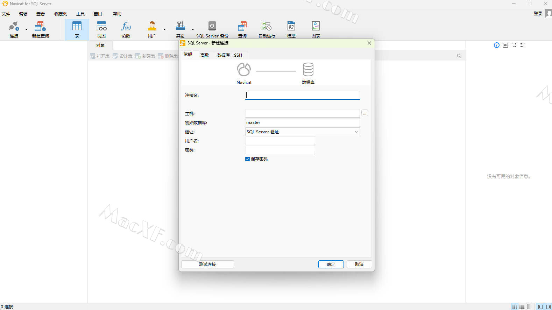Open the 图表 (Chart) toolbar icon

[316, 29]
